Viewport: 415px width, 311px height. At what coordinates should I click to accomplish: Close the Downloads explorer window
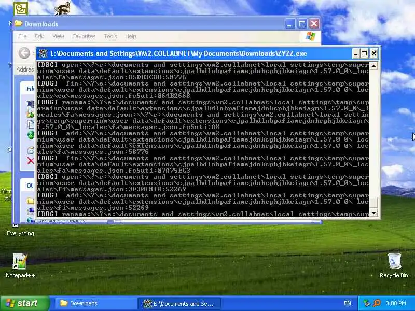click(x=314, y=24)
